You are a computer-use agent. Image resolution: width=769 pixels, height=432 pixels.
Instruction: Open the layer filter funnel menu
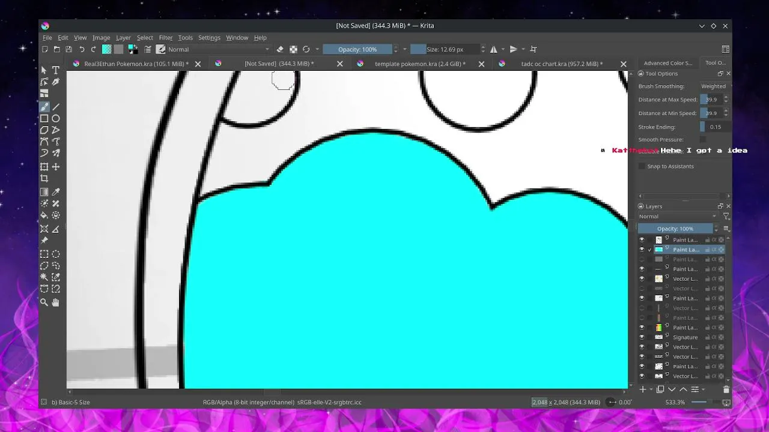[x=726, y=216]
